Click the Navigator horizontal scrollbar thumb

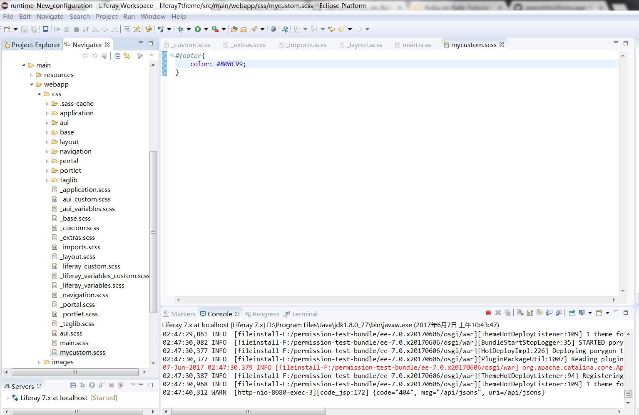click(75, 372)
